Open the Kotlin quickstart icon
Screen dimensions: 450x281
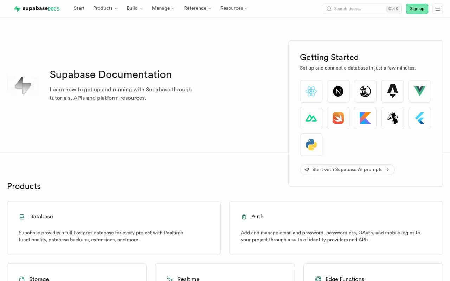(x=365, y=118)
